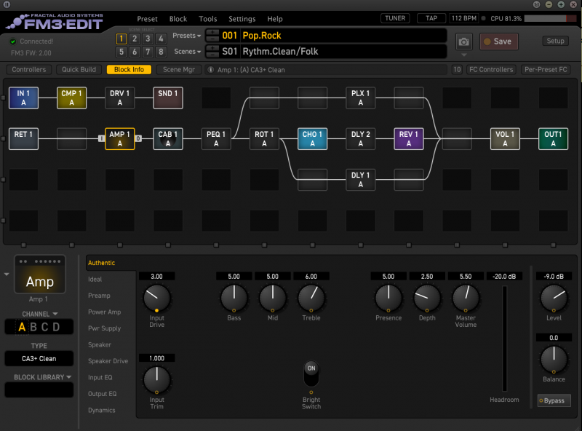
Task: Click the amp Type field CA3+ Clean
Action: click(39, 359)
